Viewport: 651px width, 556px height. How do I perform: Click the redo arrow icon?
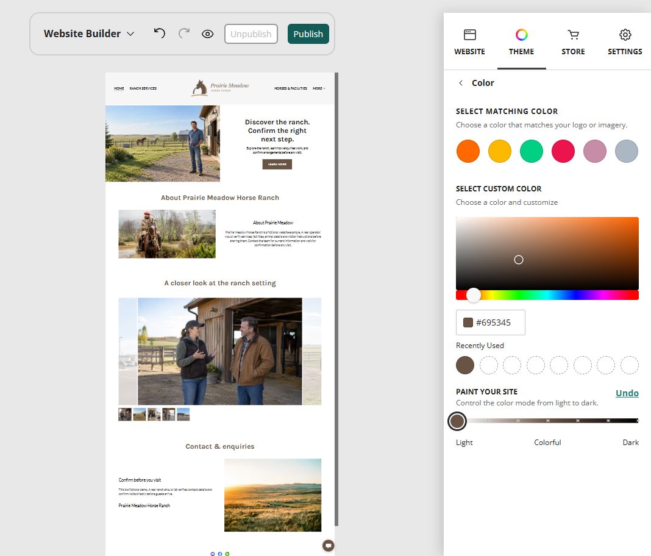pos(184,33)
